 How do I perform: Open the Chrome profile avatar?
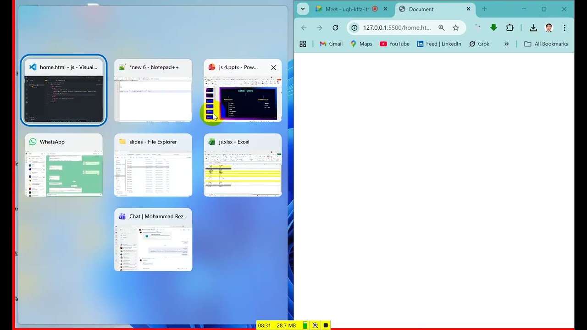click(549, 28)
